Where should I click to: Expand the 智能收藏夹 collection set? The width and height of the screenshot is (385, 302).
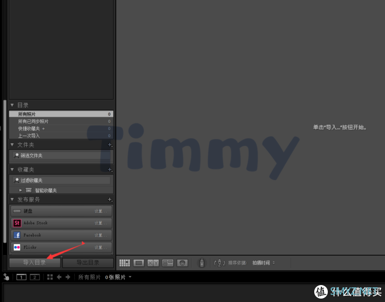point(20,190)
